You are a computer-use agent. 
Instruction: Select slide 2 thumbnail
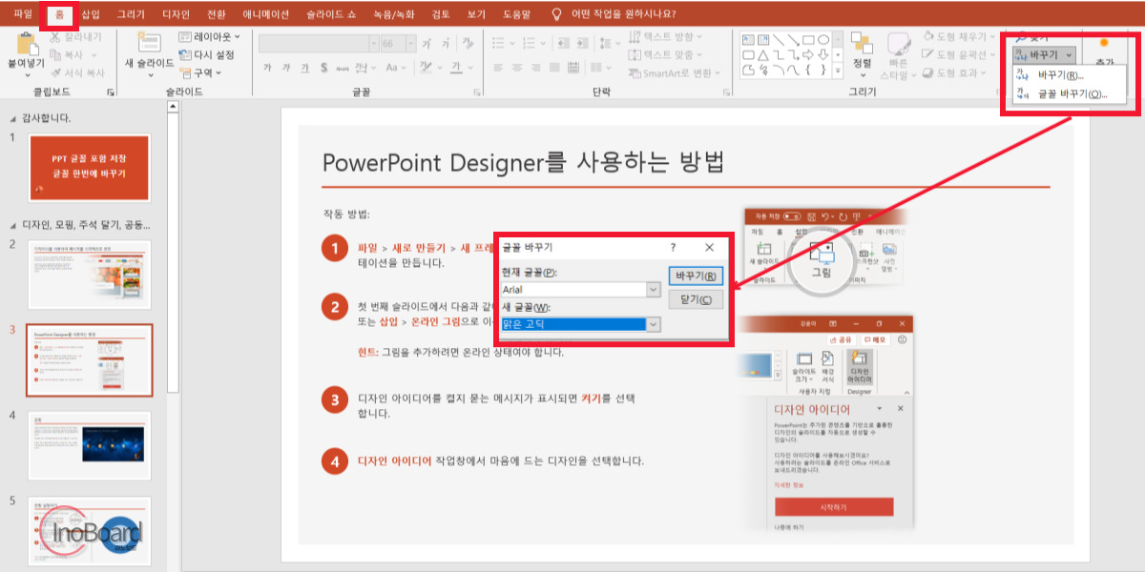point(89,276)
